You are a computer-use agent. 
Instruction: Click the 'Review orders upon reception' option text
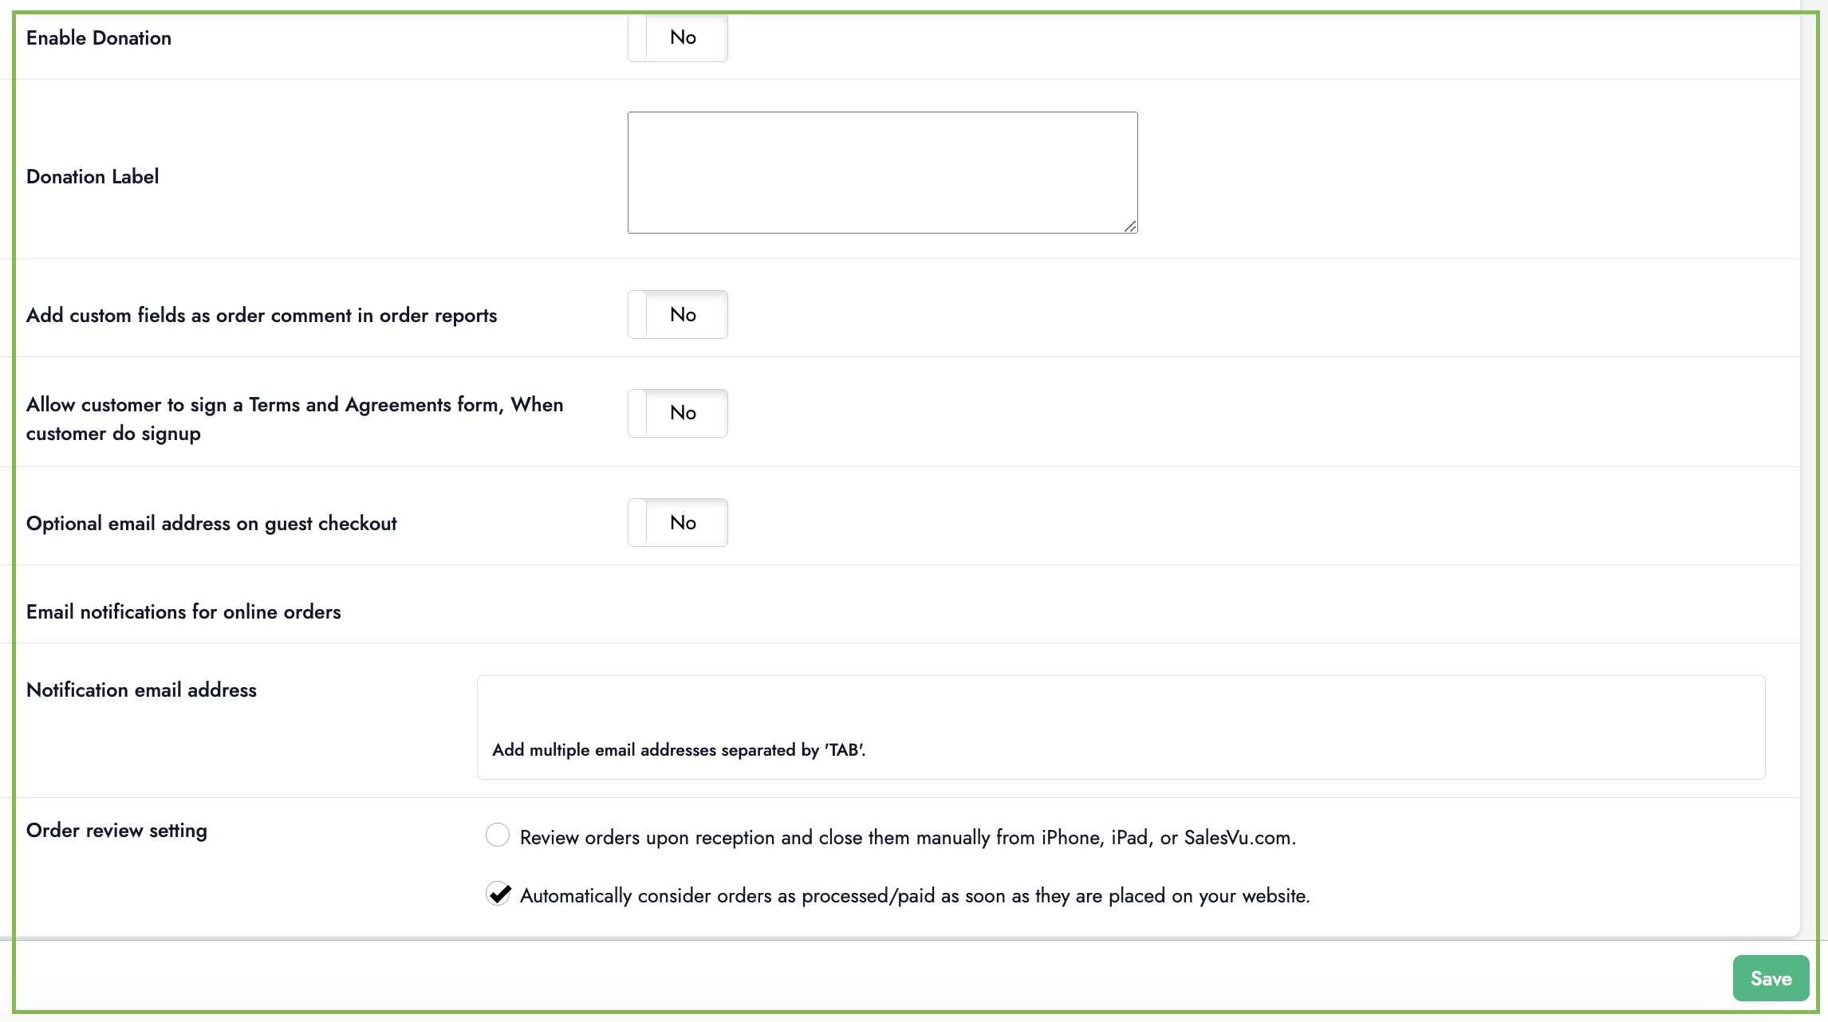coord(908,838)
